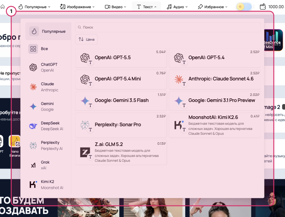Select Kimi K2 Moonshot AI in sidebar
Screen dimensions: 285x217
48,185
